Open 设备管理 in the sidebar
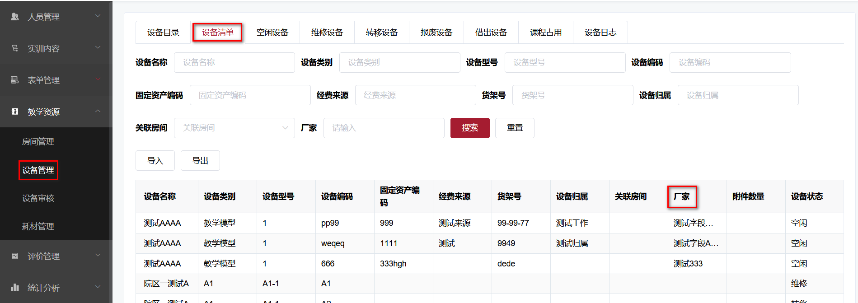This screenshot has height=303, width=858. [x=38, y=170]
